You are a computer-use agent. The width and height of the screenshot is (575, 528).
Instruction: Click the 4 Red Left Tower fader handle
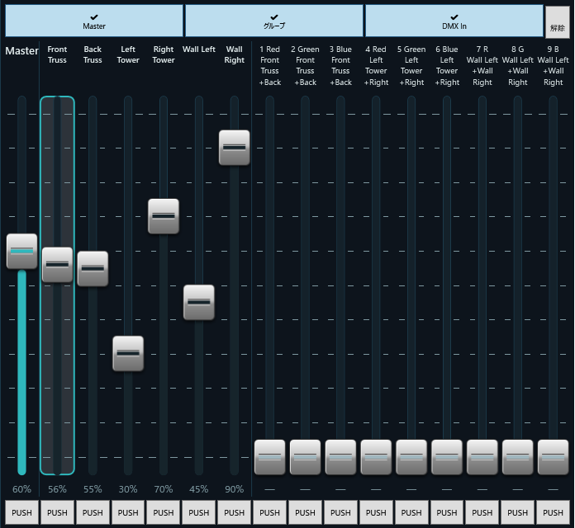(x=376, y=457)
